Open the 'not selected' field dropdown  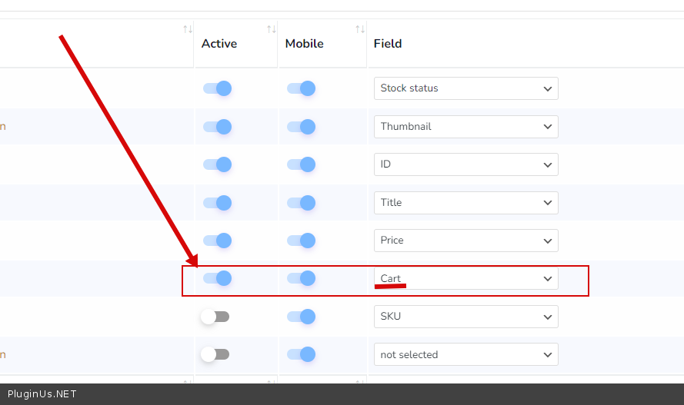coord(465,354)
